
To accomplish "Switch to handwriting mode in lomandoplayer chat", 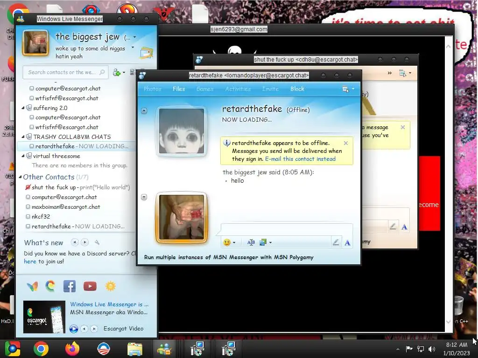I will point(336,242).
